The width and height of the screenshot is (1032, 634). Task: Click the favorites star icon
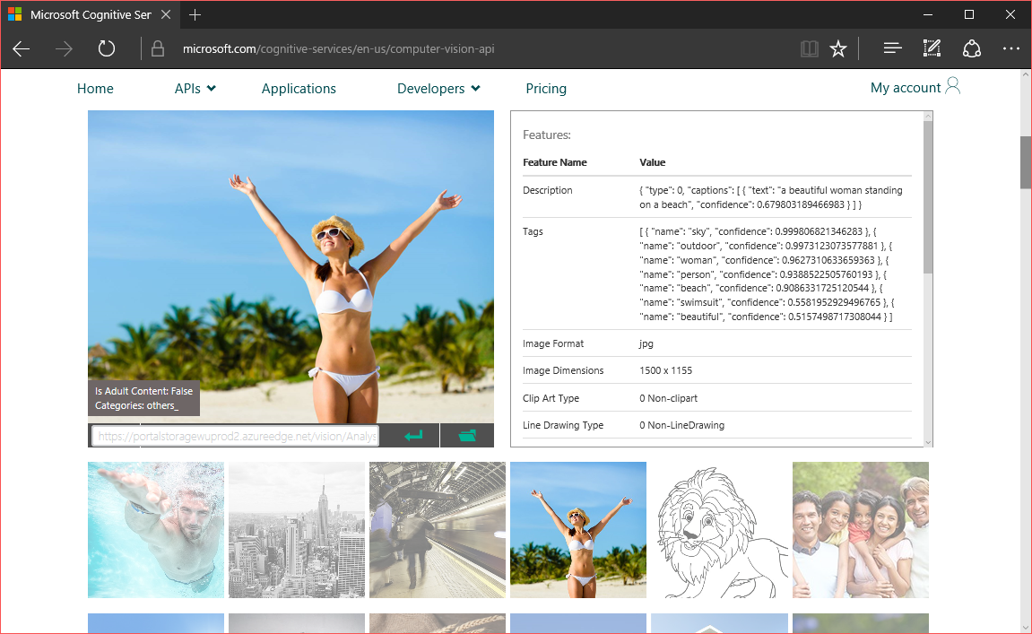838,49
